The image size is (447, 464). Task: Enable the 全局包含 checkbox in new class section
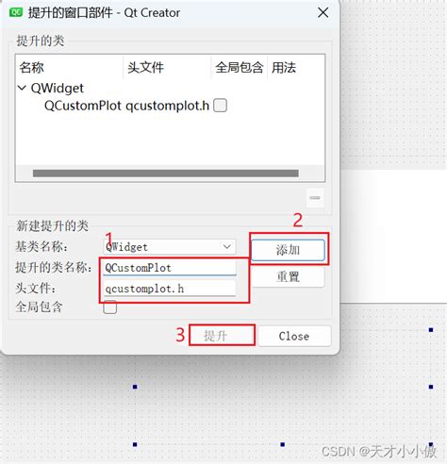click(x=110, y=307)
